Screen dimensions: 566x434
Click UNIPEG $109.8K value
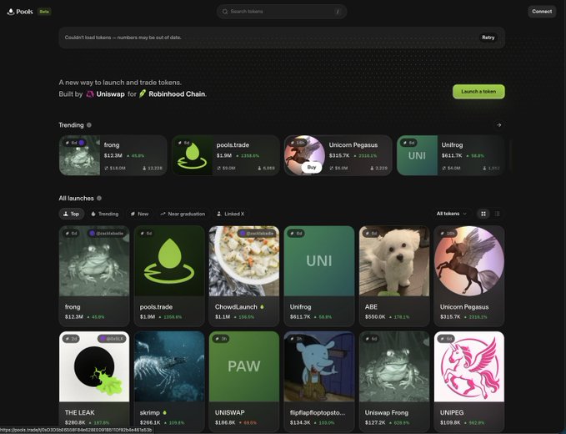point(450,422)
